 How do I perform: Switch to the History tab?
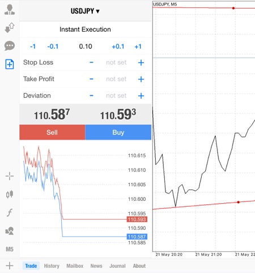tap(52, 266)
